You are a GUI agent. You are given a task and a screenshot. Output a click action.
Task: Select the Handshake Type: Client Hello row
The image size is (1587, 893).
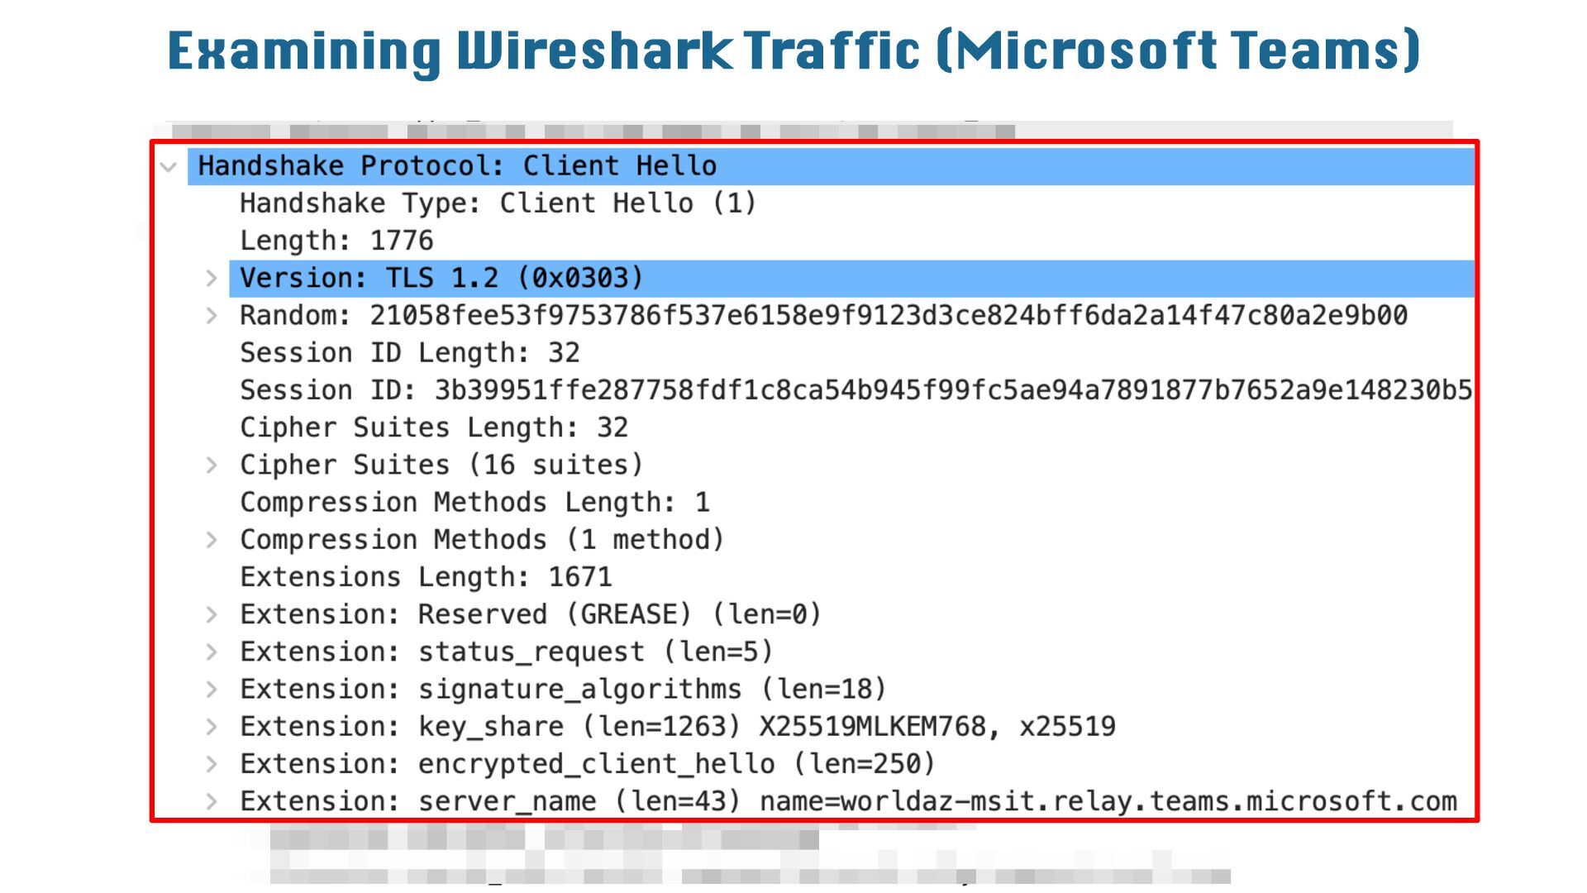click(498, 203)
